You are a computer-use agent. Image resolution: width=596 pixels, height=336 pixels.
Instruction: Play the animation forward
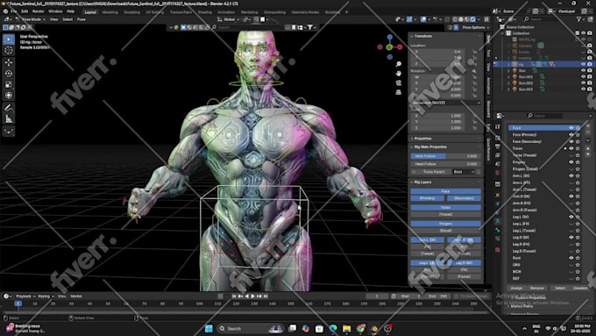pyautogui.click(x=252, y=296)
